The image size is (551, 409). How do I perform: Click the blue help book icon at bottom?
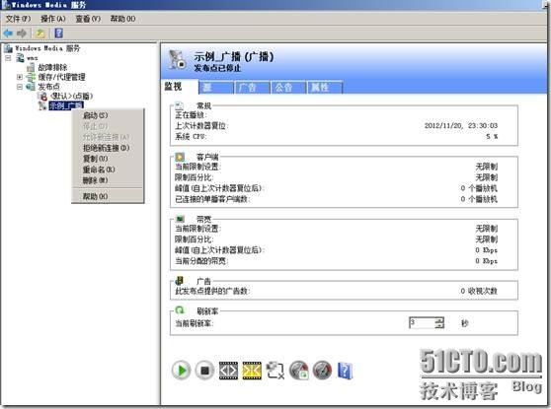[x=345, y=371]
